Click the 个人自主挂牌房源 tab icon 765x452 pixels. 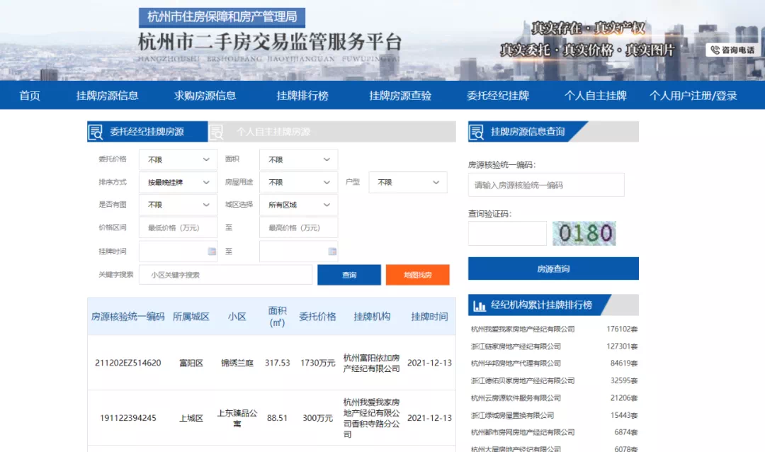(217, 132)
